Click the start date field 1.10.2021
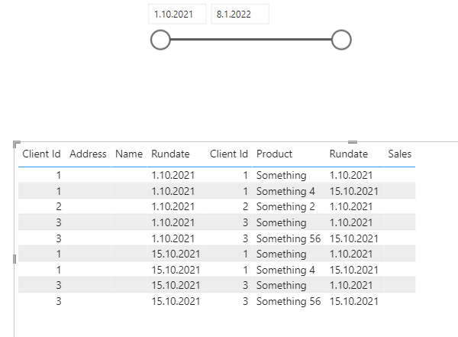 (177, 14)
